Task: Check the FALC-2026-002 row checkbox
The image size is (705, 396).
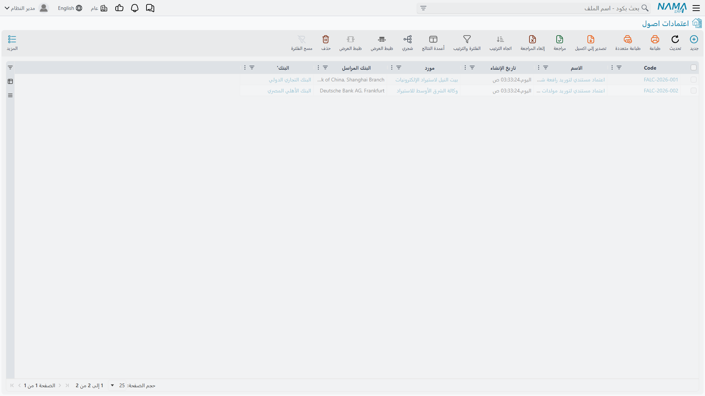Action: coord(694,91)
